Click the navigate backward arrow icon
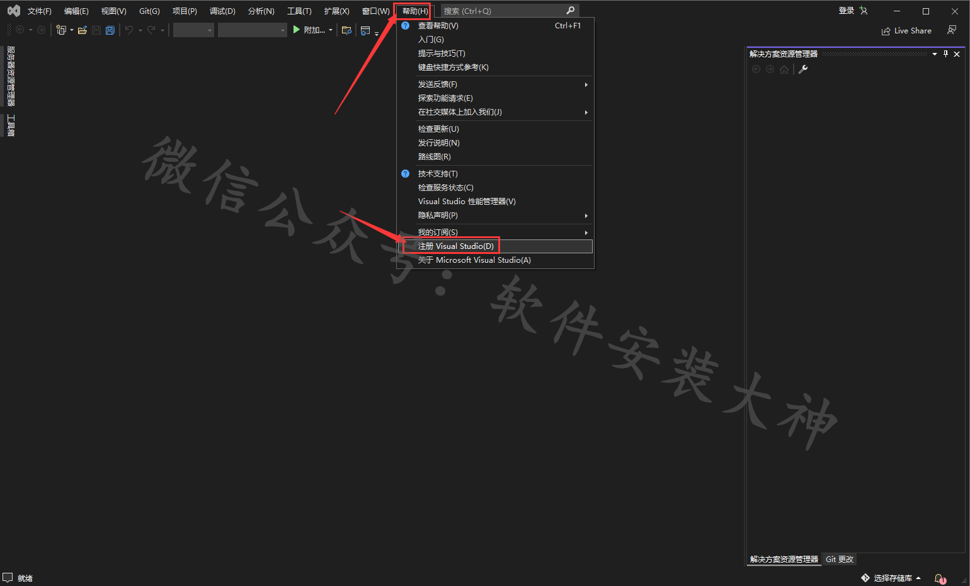Viewport: 970px width, 586px height. point(20,30)
